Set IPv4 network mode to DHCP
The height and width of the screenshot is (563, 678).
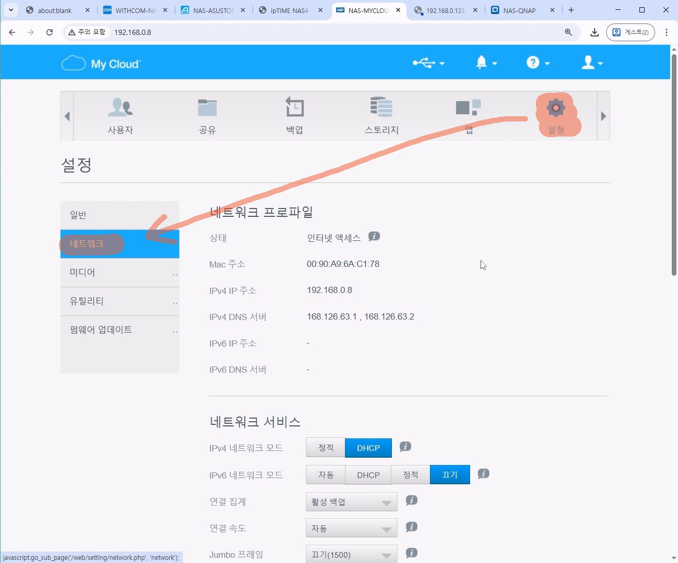(368, 448)
